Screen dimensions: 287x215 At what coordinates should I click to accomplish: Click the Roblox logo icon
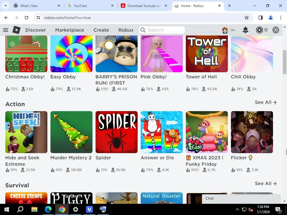click(17, 30)
